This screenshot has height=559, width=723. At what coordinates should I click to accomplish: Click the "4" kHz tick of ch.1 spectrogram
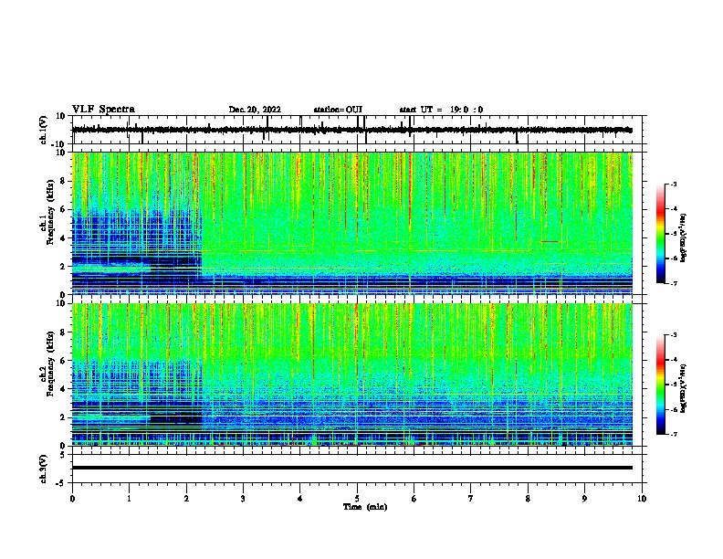[x=63, y=238]
